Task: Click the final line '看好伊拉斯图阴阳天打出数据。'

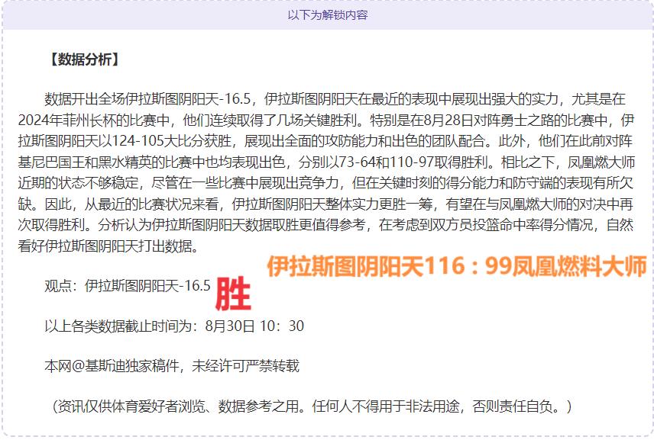Action: point(108,246)
